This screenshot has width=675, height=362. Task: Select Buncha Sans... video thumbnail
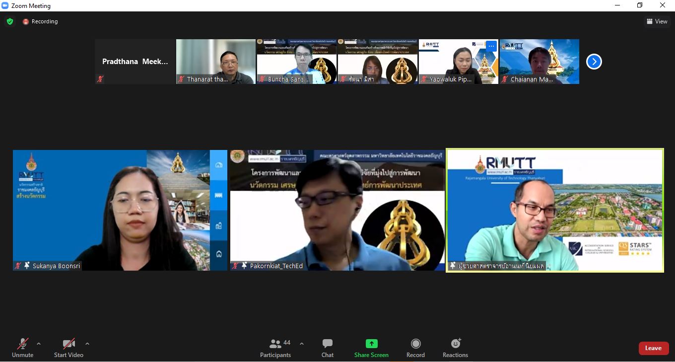tap(297, 62)
